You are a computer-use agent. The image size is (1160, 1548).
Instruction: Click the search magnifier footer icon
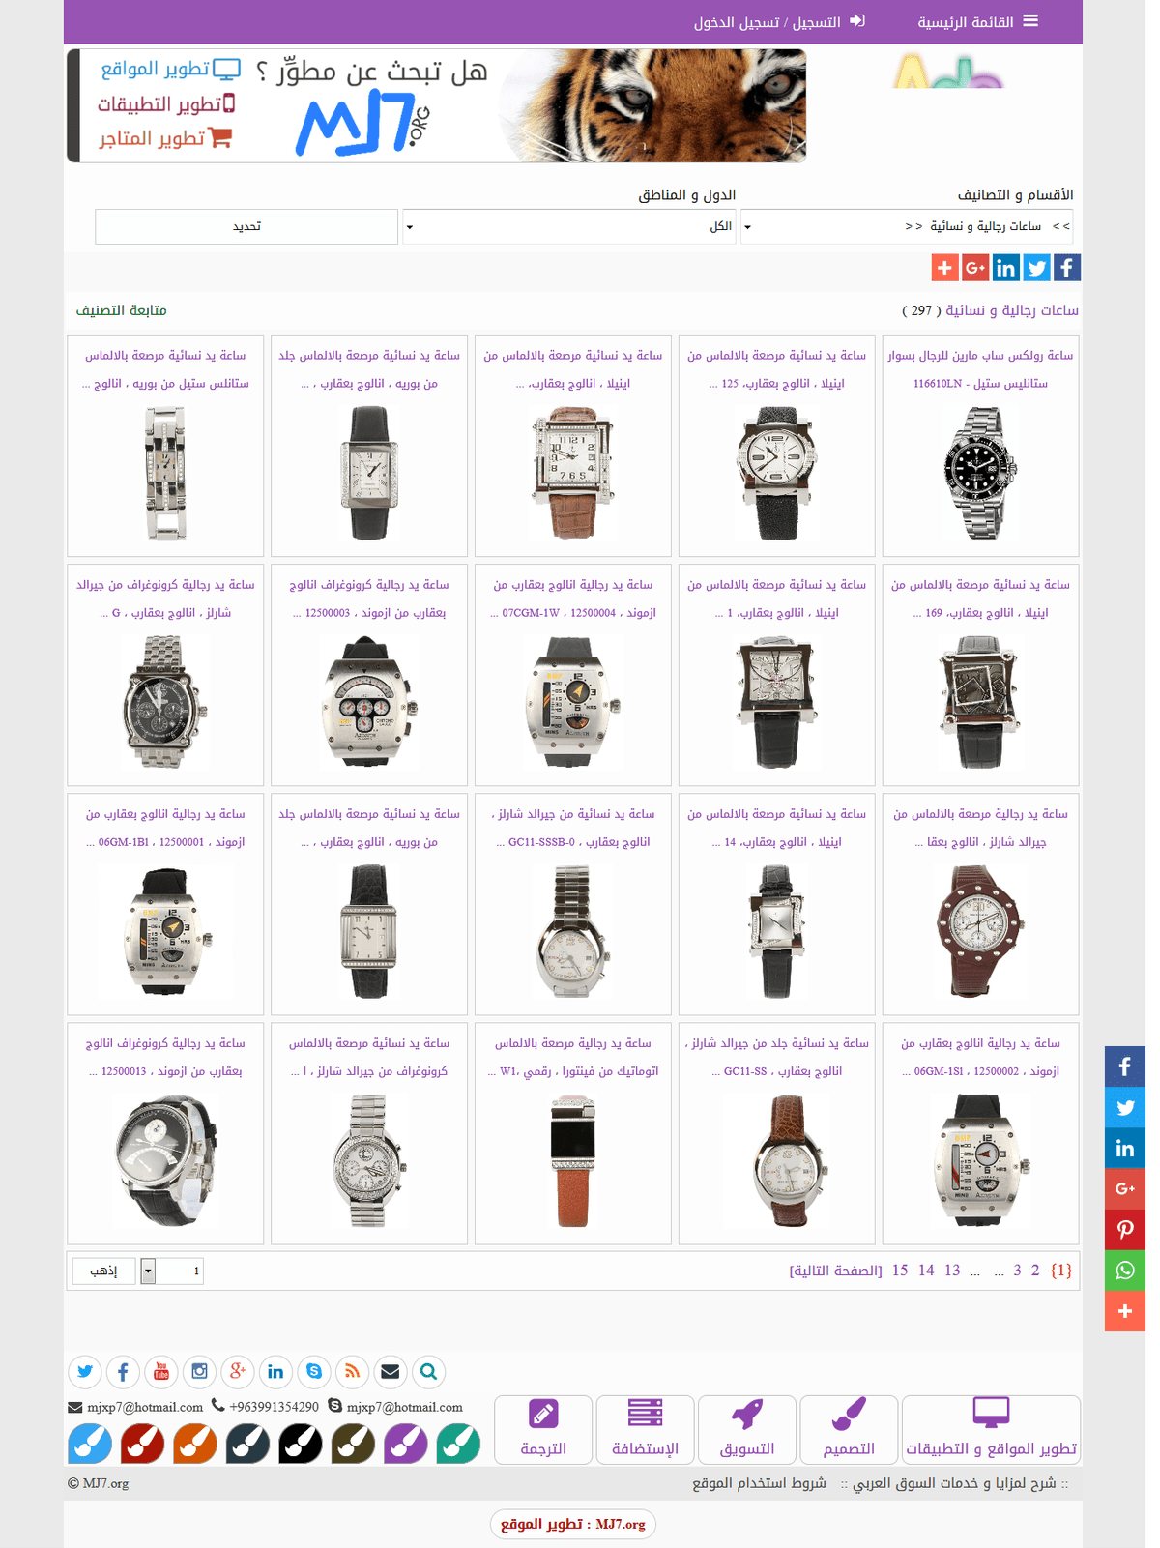(x=428, y=1371)
